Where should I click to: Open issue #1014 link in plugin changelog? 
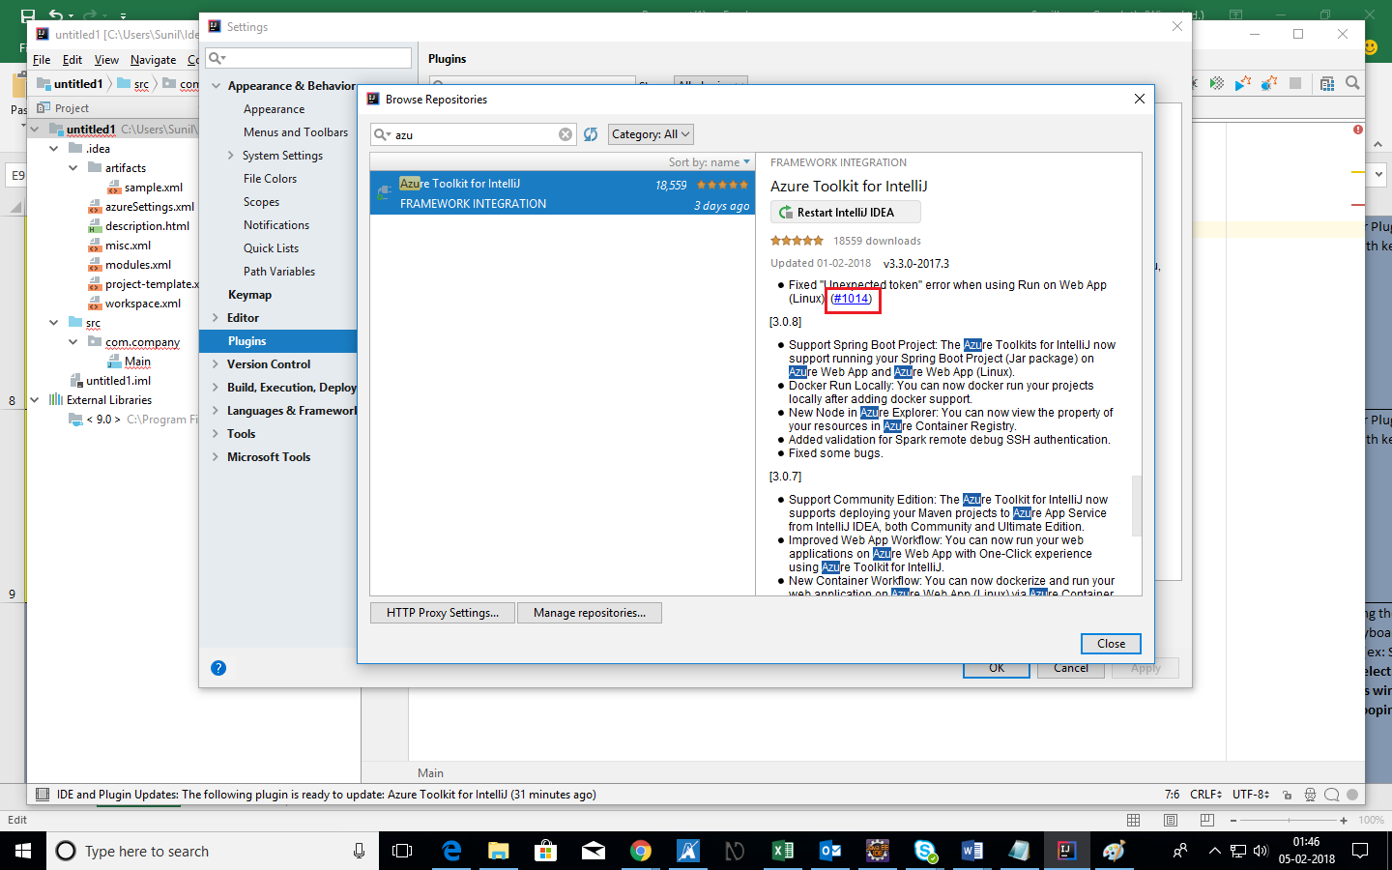[x=852, y=300]
